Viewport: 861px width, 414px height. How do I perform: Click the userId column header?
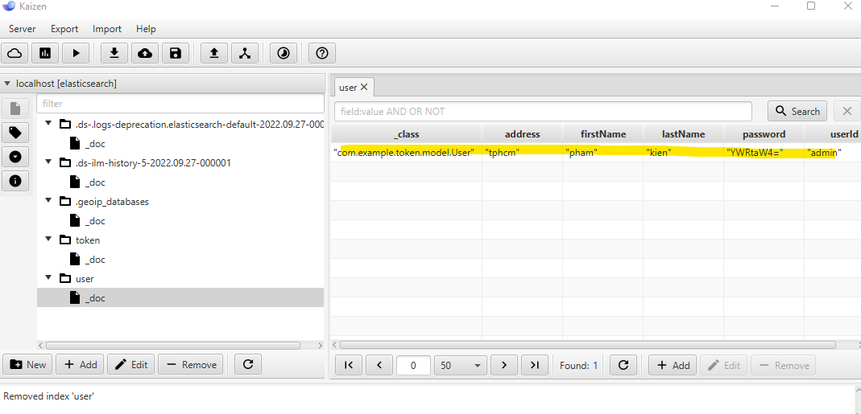coord(833,133)
